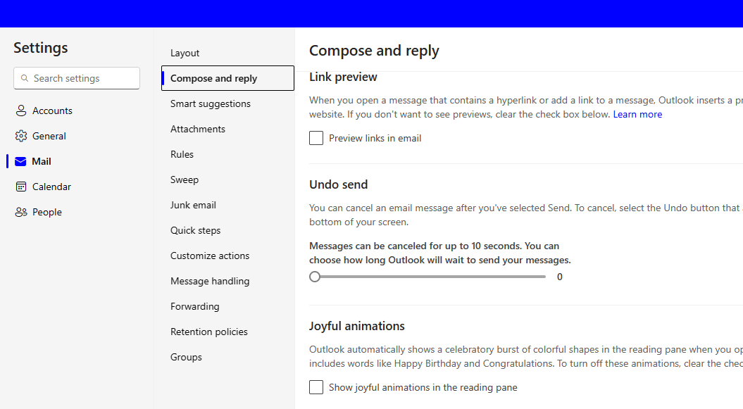
Task: Enable Preview links in email checkbox
Action: tap(316, 138)
